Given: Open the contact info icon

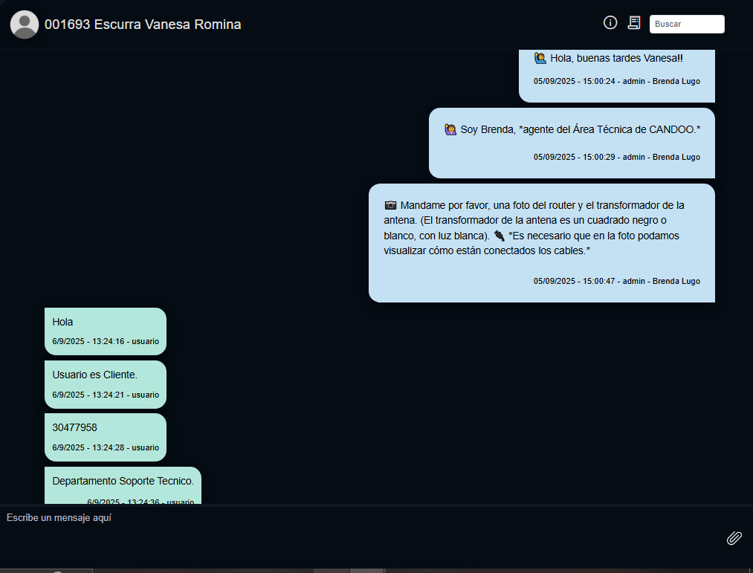Looking at the screenshot, I should tap(610, 23).
